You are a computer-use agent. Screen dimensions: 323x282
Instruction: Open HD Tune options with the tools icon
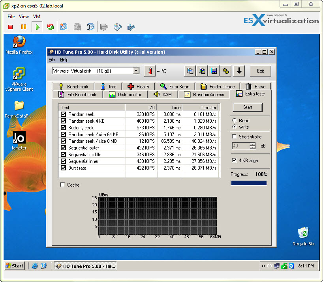226,71
